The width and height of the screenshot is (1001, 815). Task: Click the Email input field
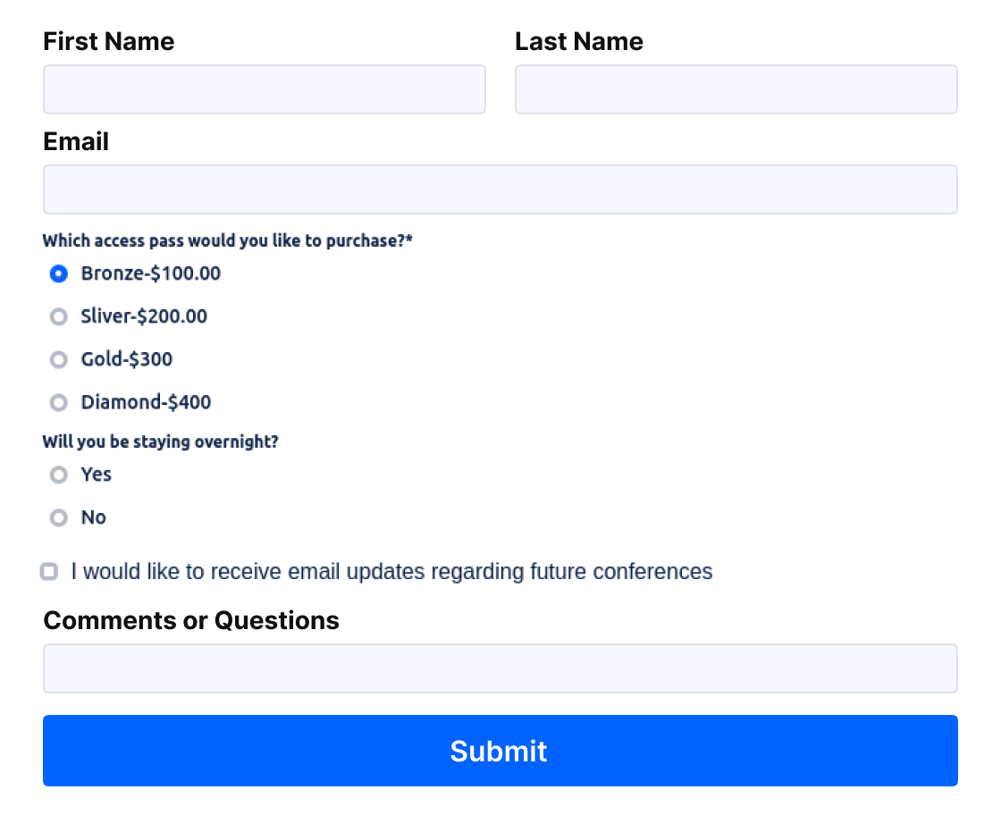tap(500, 189)
